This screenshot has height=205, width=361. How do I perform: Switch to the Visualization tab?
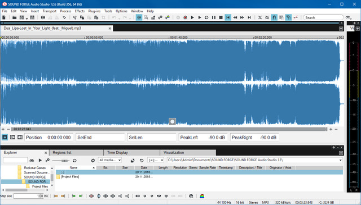coord(188,153)
